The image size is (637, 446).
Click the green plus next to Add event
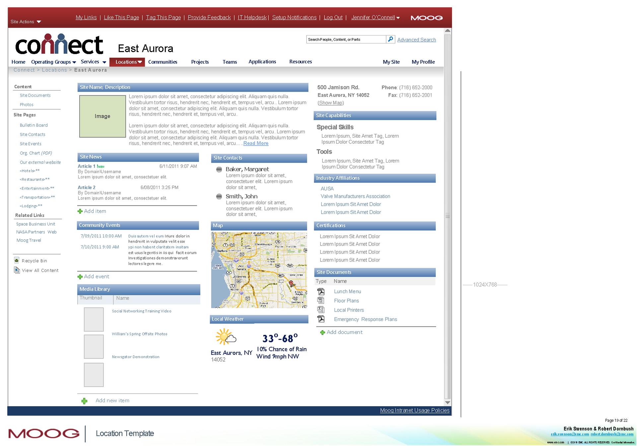[80, 277]
